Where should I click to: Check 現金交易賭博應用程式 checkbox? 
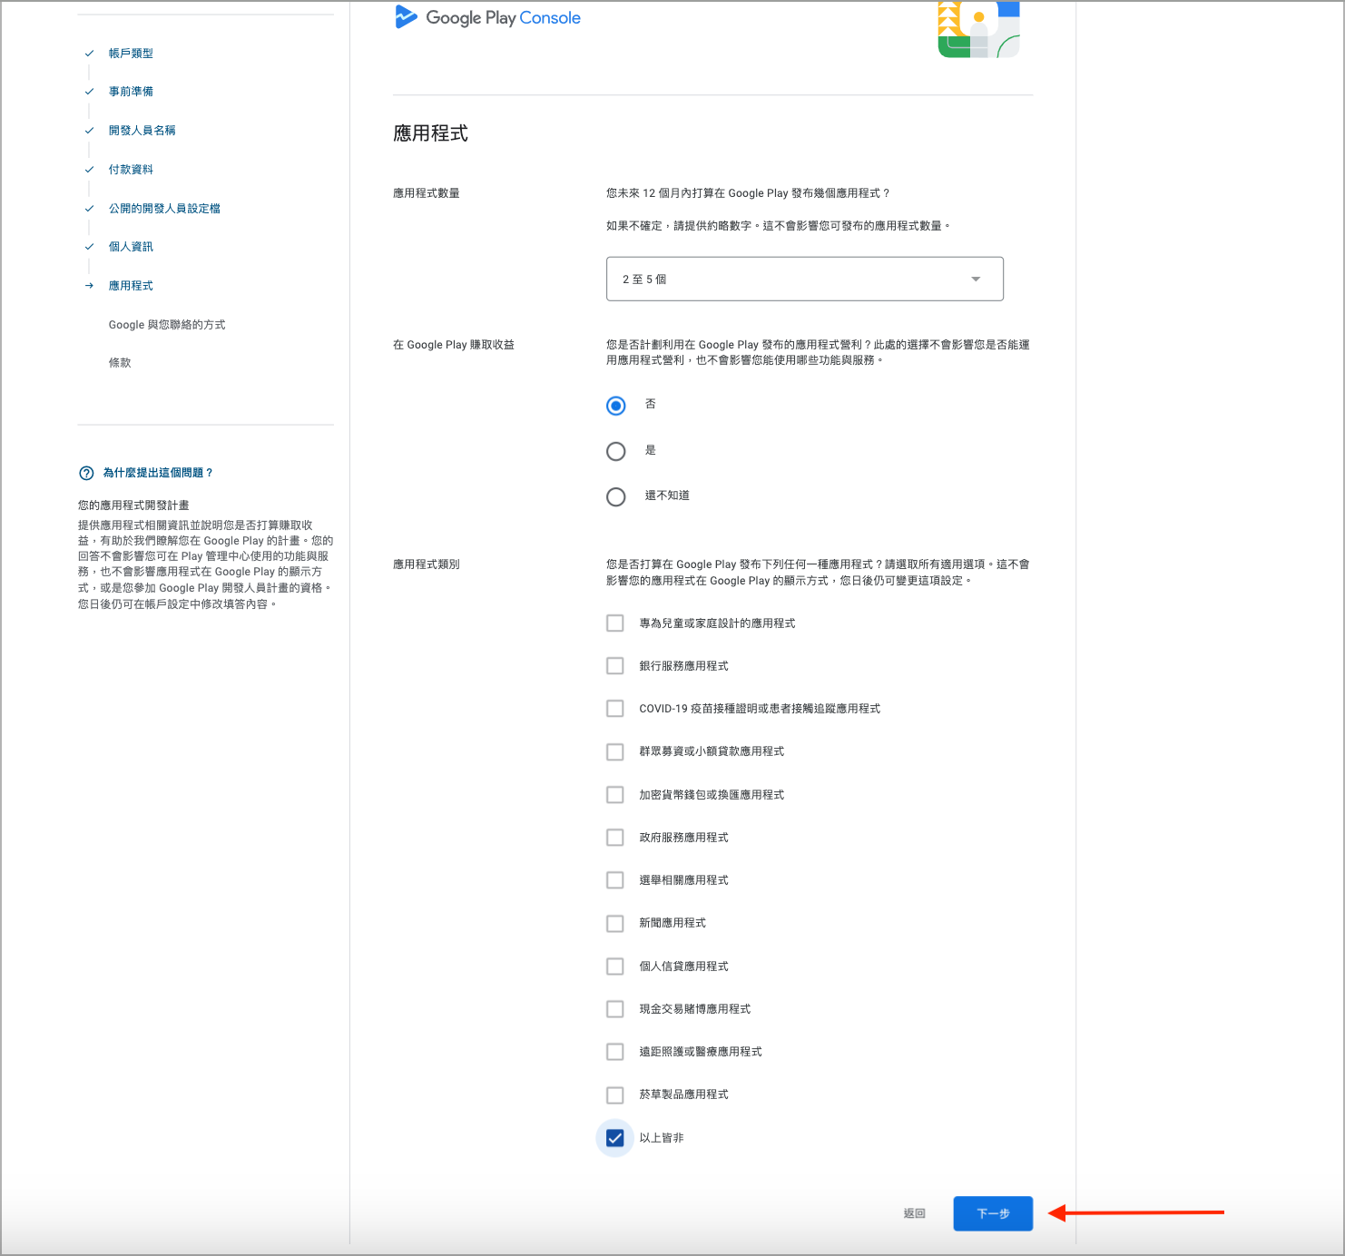pos(615,1009)
